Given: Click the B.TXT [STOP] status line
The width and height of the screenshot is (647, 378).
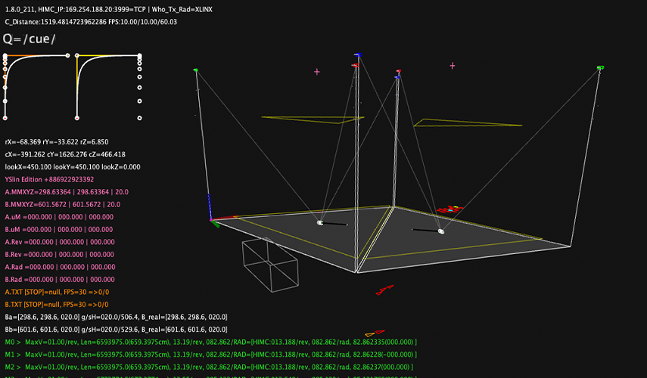Looking at the screenshot, I should tap(57, 304).
